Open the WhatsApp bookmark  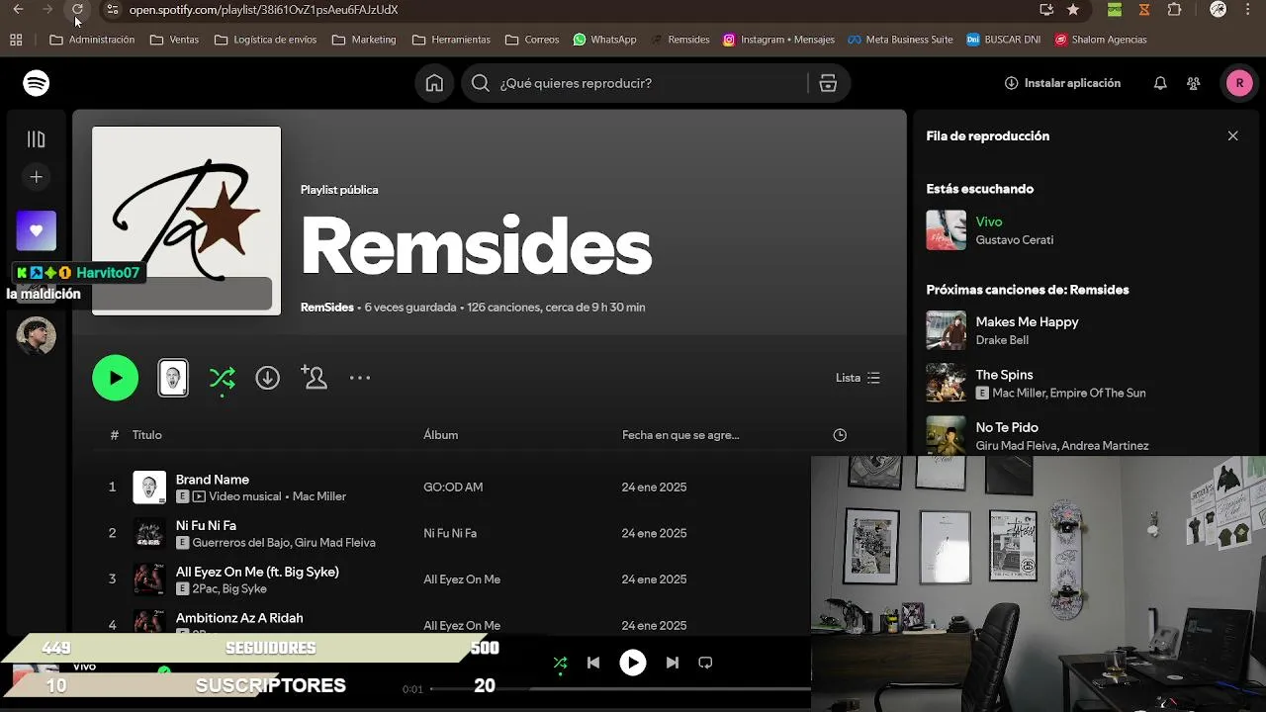[x=604, y=40]
